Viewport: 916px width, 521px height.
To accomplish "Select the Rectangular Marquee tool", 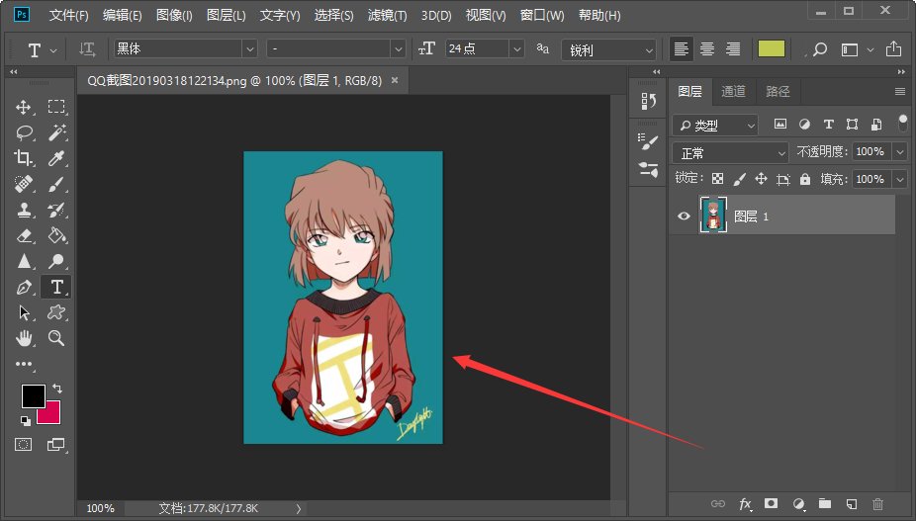I will [x=56, y=107].
